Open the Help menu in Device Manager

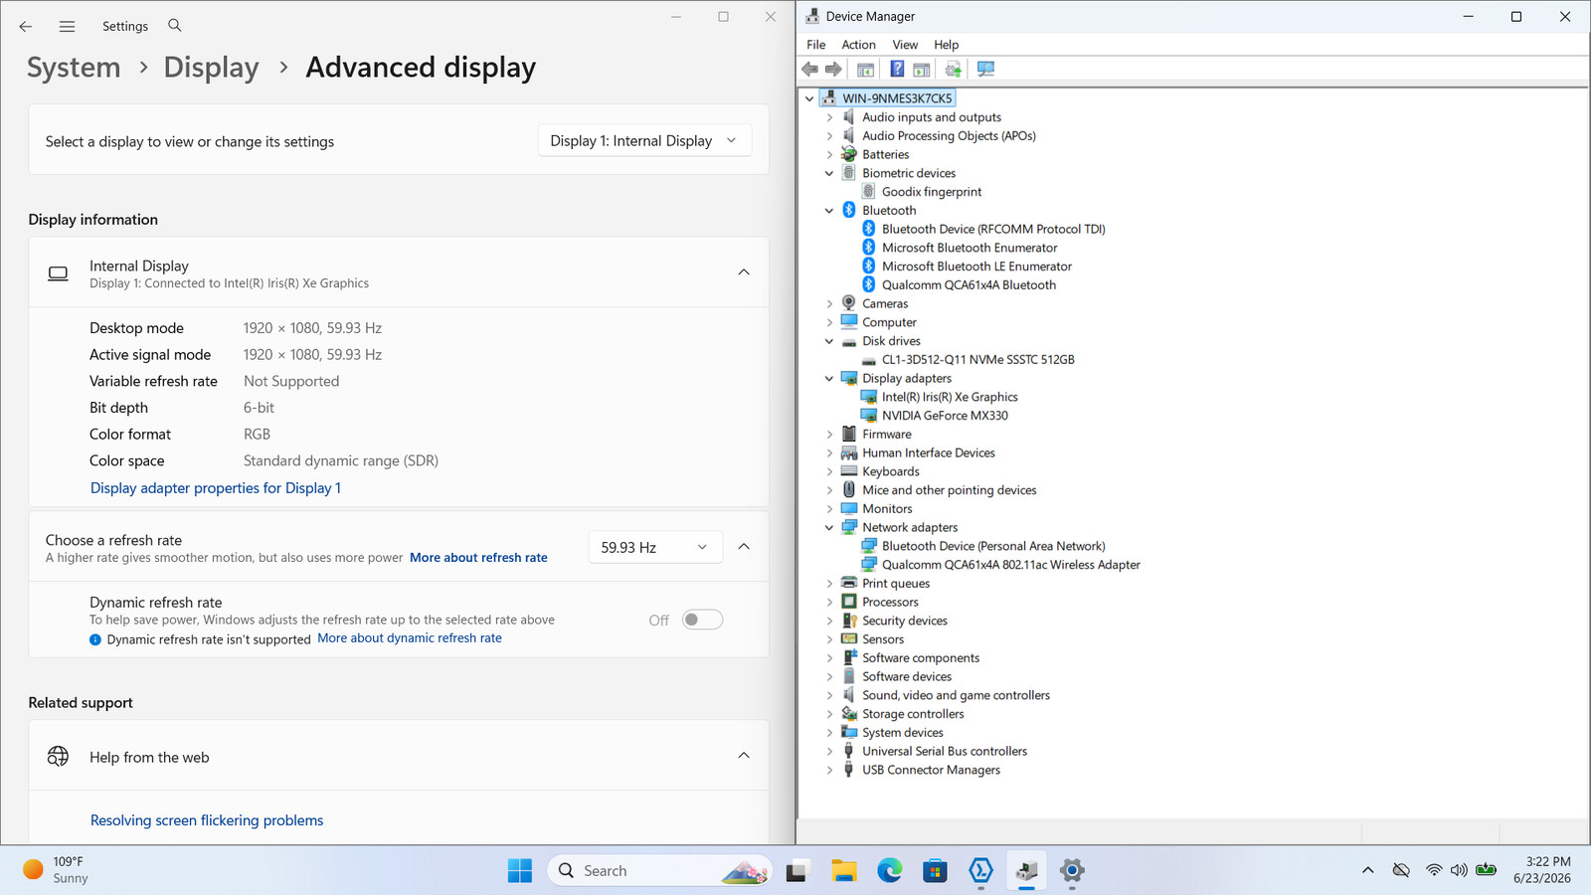946,45
